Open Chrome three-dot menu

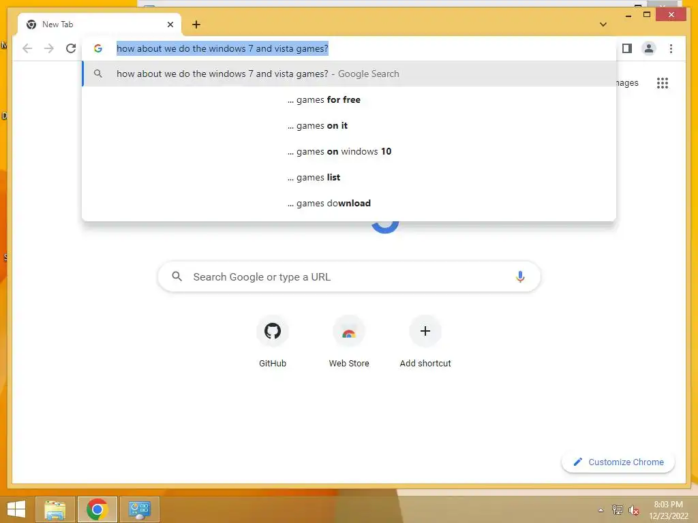pos(671,48)
